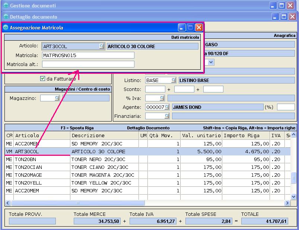Open % Iva lookup magnifier icon
This screenshot has height=230, width=299.
[162, 98]
